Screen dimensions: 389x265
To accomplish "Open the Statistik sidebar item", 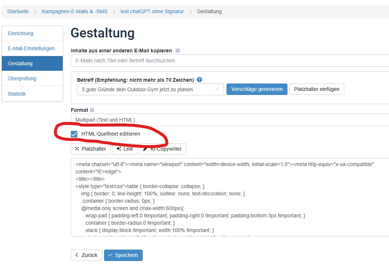I will 17,94.
